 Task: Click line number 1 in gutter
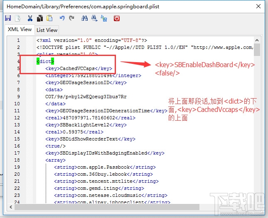18,40
